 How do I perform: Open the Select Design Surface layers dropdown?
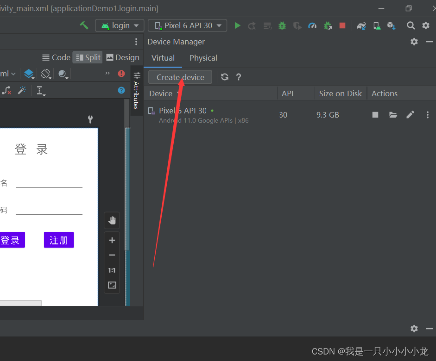(x=29, y=74)
